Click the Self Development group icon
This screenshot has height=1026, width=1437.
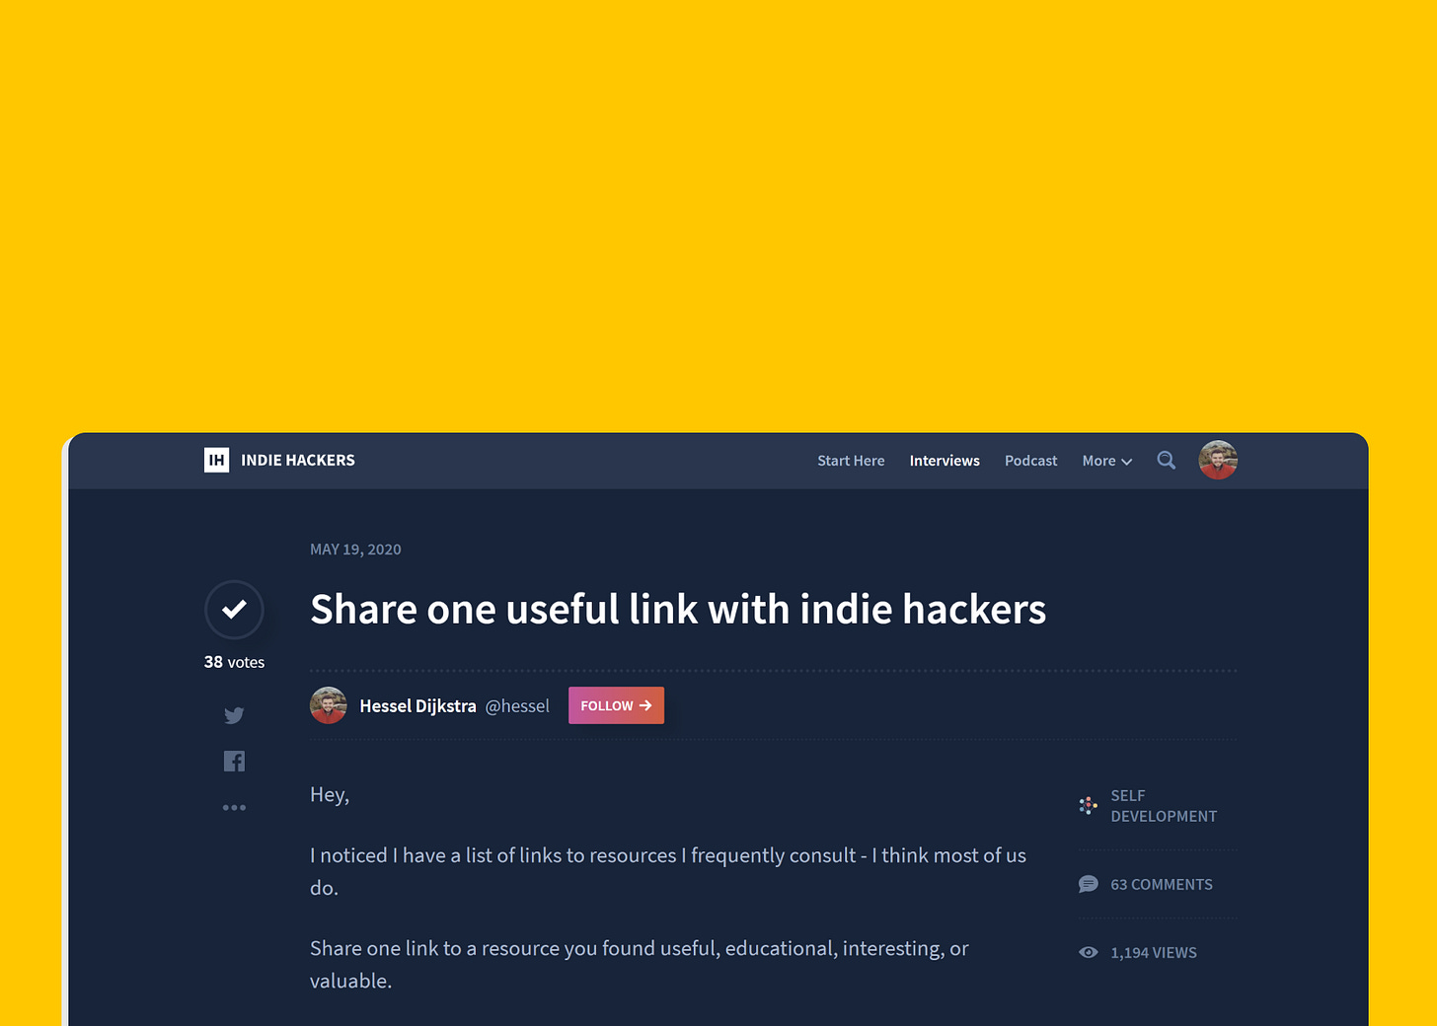[1088, 805]
